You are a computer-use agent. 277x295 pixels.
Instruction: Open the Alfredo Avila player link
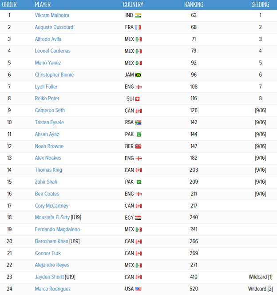[48, 39]
